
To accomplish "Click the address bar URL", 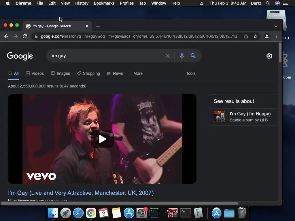I will 141,36.
